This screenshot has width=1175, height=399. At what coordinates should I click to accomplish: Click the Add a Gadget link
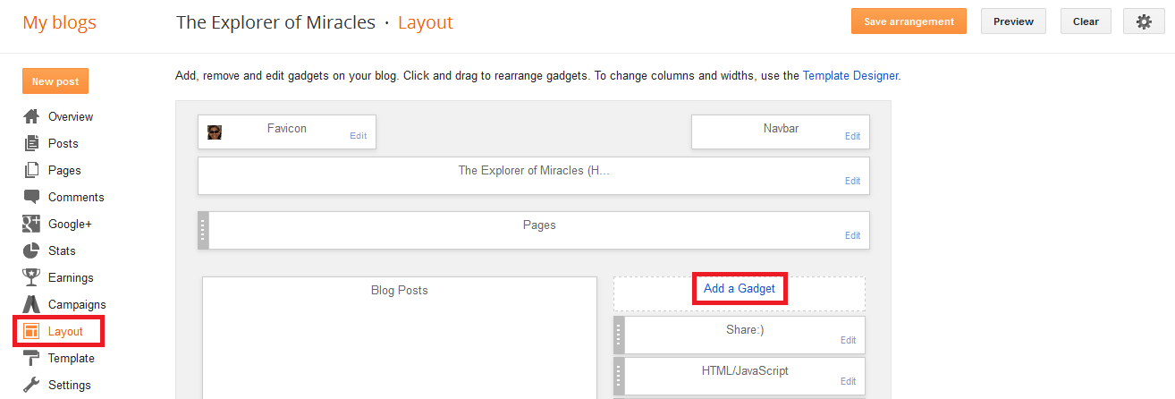click(740, 288)
